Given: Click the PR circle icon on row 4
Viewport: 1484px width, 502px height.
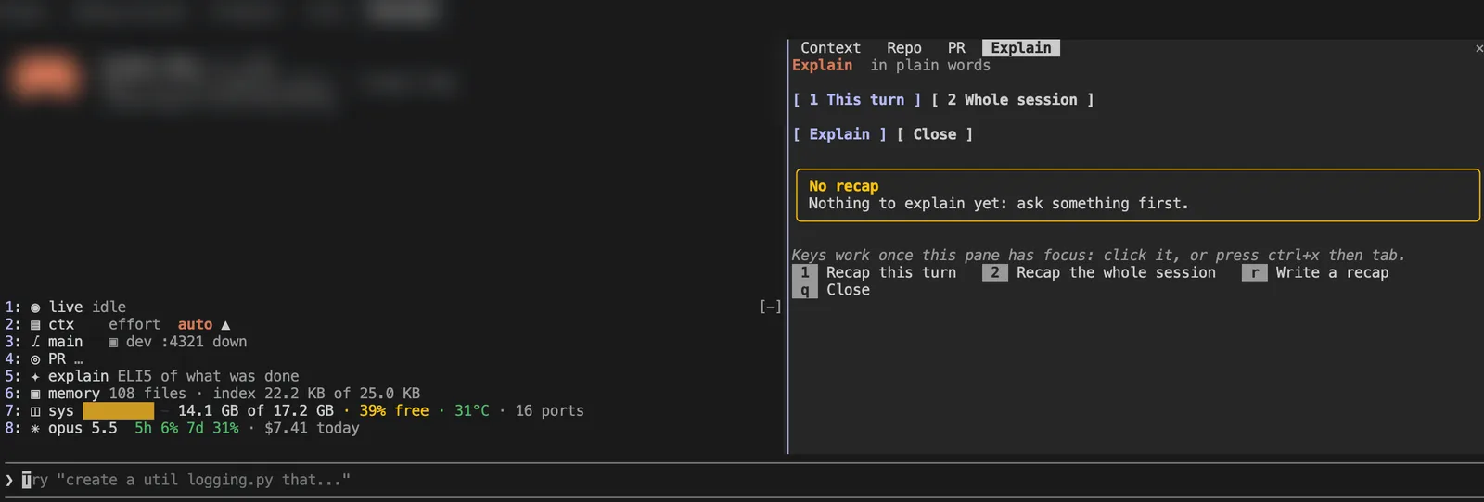Looking at the screenshot, I should point(35,359).
